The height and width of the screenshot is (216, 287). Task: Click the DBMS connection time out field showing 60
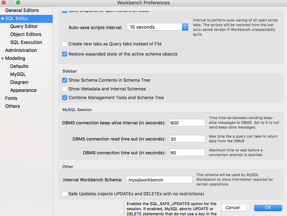187,153
